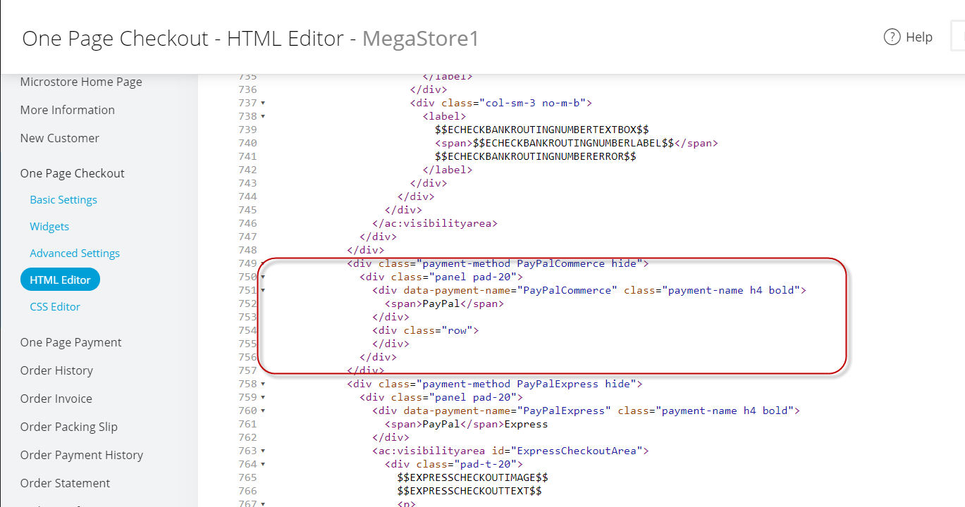The image size is (965, 507).
Task: Open the Help link
Action: [x=908, y=37]
